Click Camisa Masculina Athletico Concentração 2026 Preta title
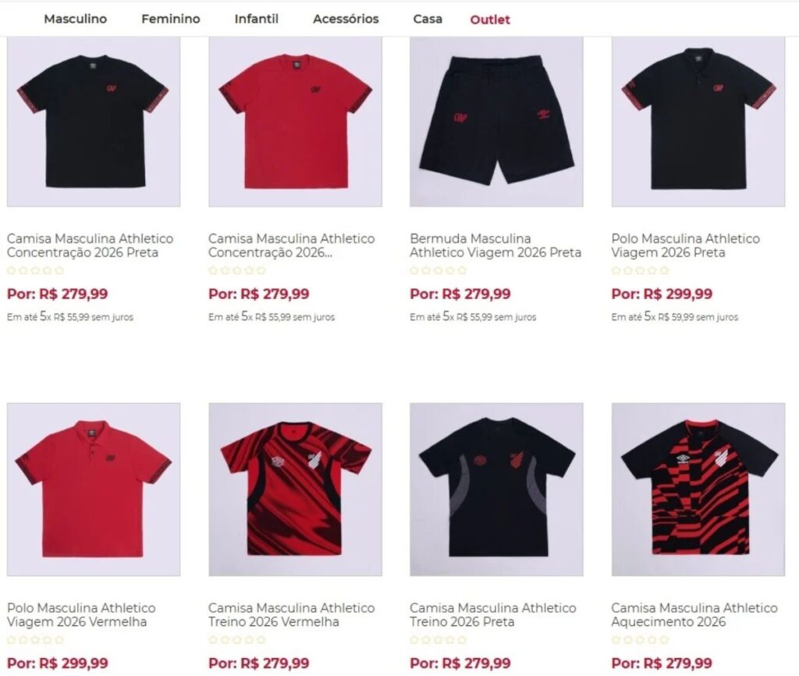 click(x=91, y=246)
